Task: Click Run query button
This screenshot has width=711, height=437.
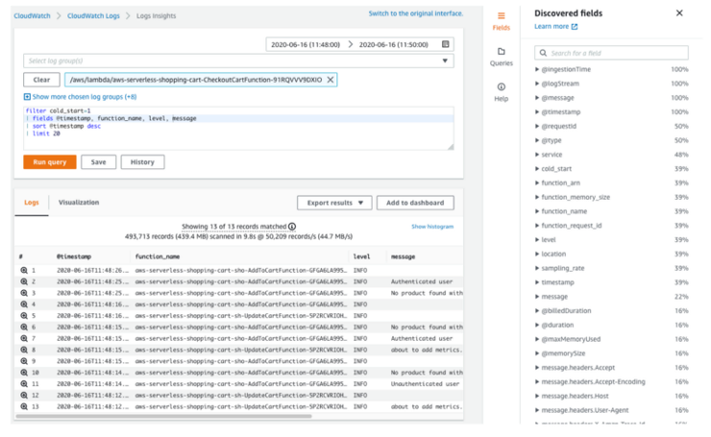Action: [x=50, y=162]
